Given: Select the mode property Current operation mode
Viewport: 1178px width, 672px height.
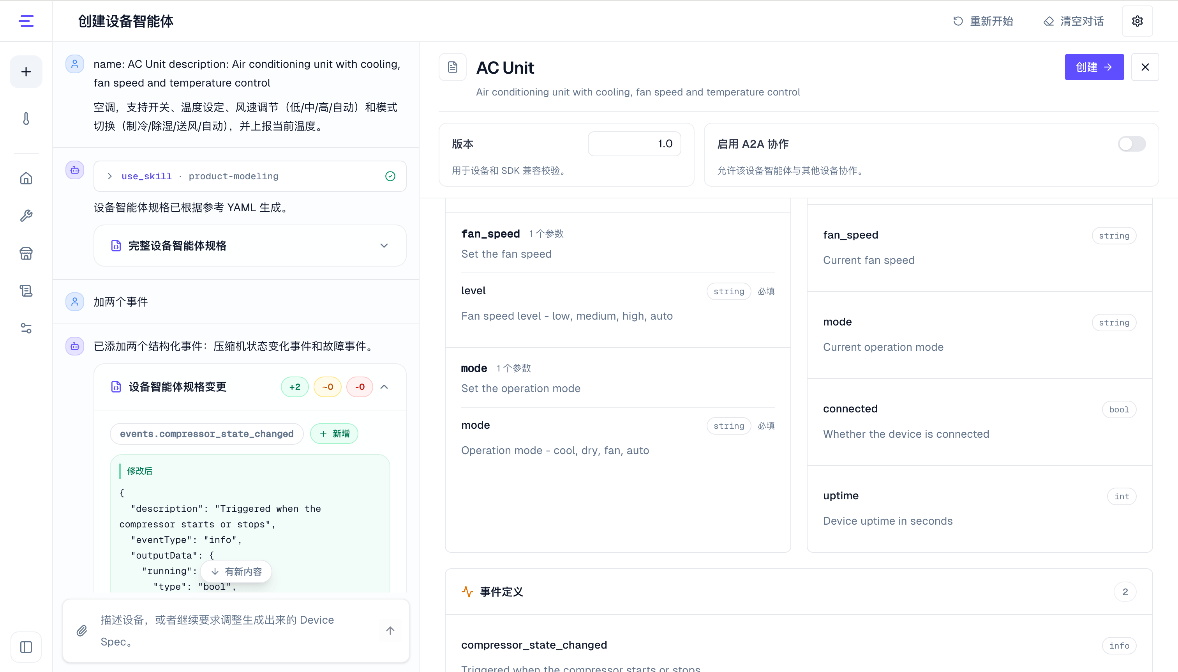Looking at the screenshot, I should coord(980,334).
